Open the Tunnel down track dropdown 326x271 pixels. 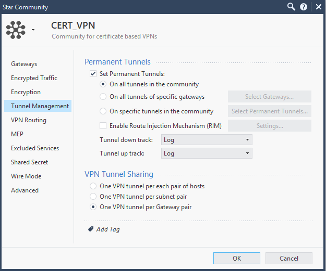point(207,139)
